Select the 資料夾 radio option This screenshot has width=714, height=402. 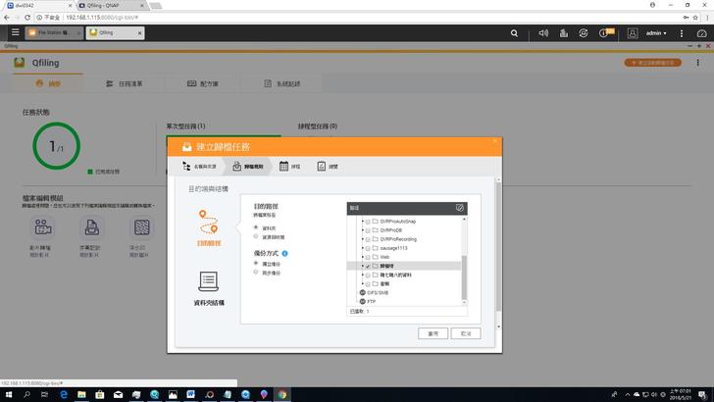tap(256, 227)
